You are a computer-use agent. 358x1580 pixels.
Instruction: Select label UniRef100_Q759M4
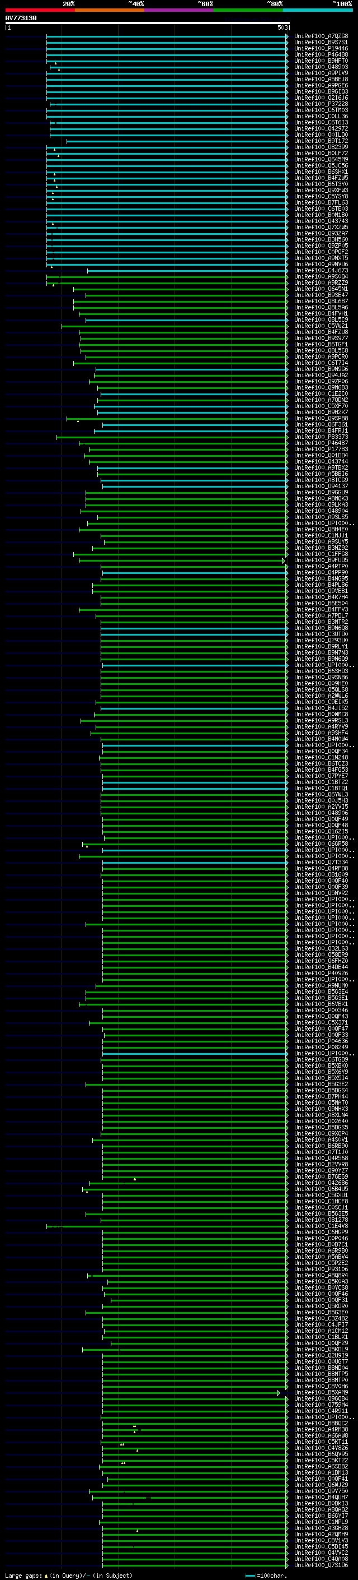pos(321,1405)
